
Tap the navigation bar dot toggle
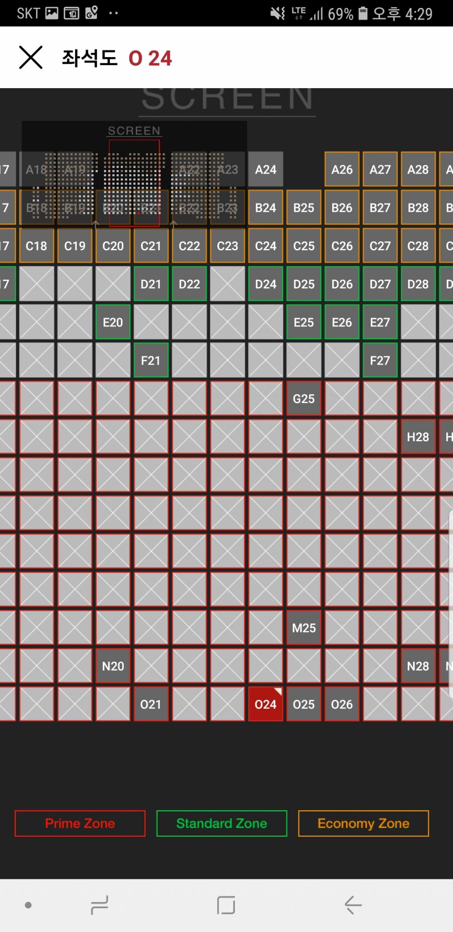coord(28,905)
